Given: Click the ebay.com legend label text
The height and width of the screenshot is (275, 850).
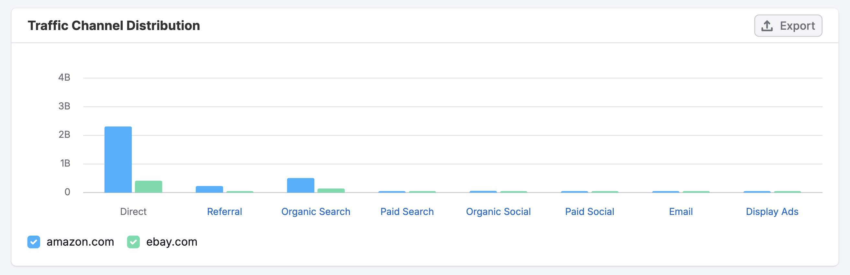Looking at the screenshot, I should tap(172, 242).
